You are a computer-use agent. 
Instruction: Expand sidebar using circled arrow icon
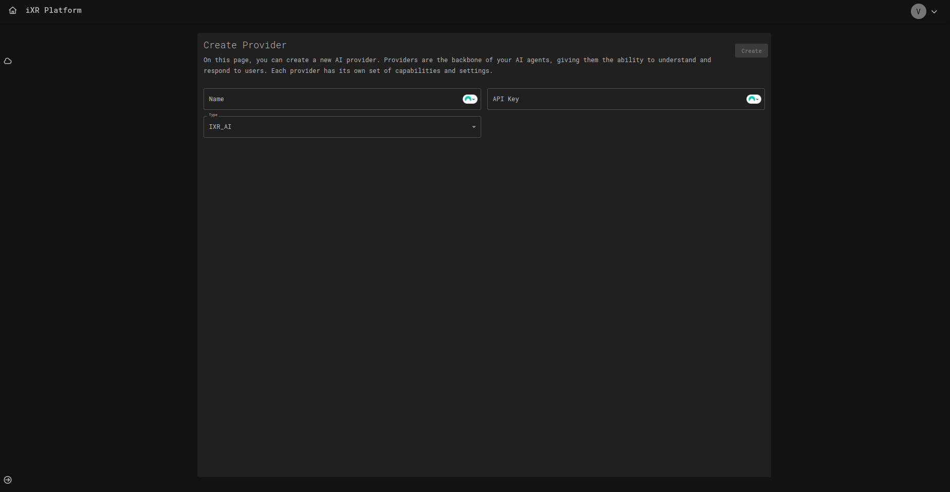coord(8,480)
